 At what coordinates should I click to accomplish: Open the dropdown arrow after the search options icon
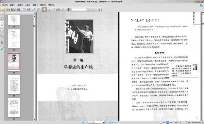pos(101,9)
